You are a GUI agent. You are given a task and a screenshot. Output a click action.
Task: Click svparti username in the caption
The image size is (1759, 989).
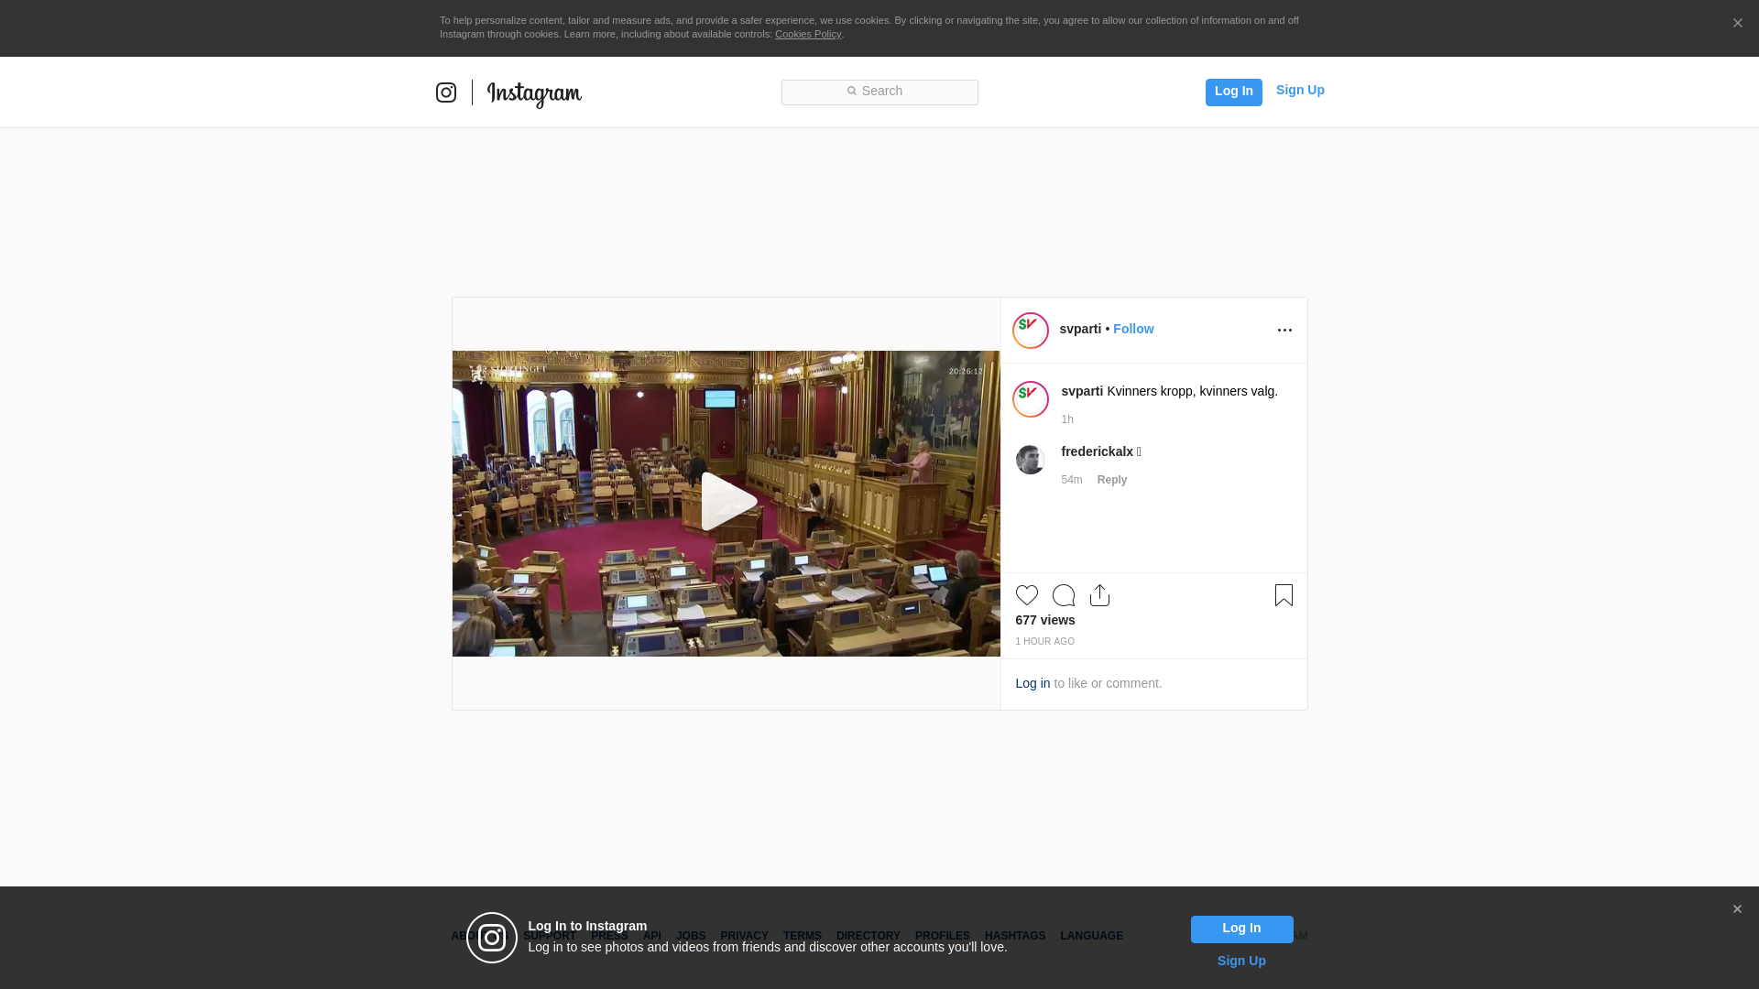[x=1082, y=391]
